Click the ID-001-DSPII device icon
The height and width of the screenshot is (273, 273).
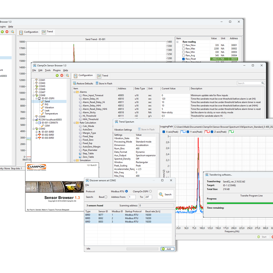click(x=39, y=98)
